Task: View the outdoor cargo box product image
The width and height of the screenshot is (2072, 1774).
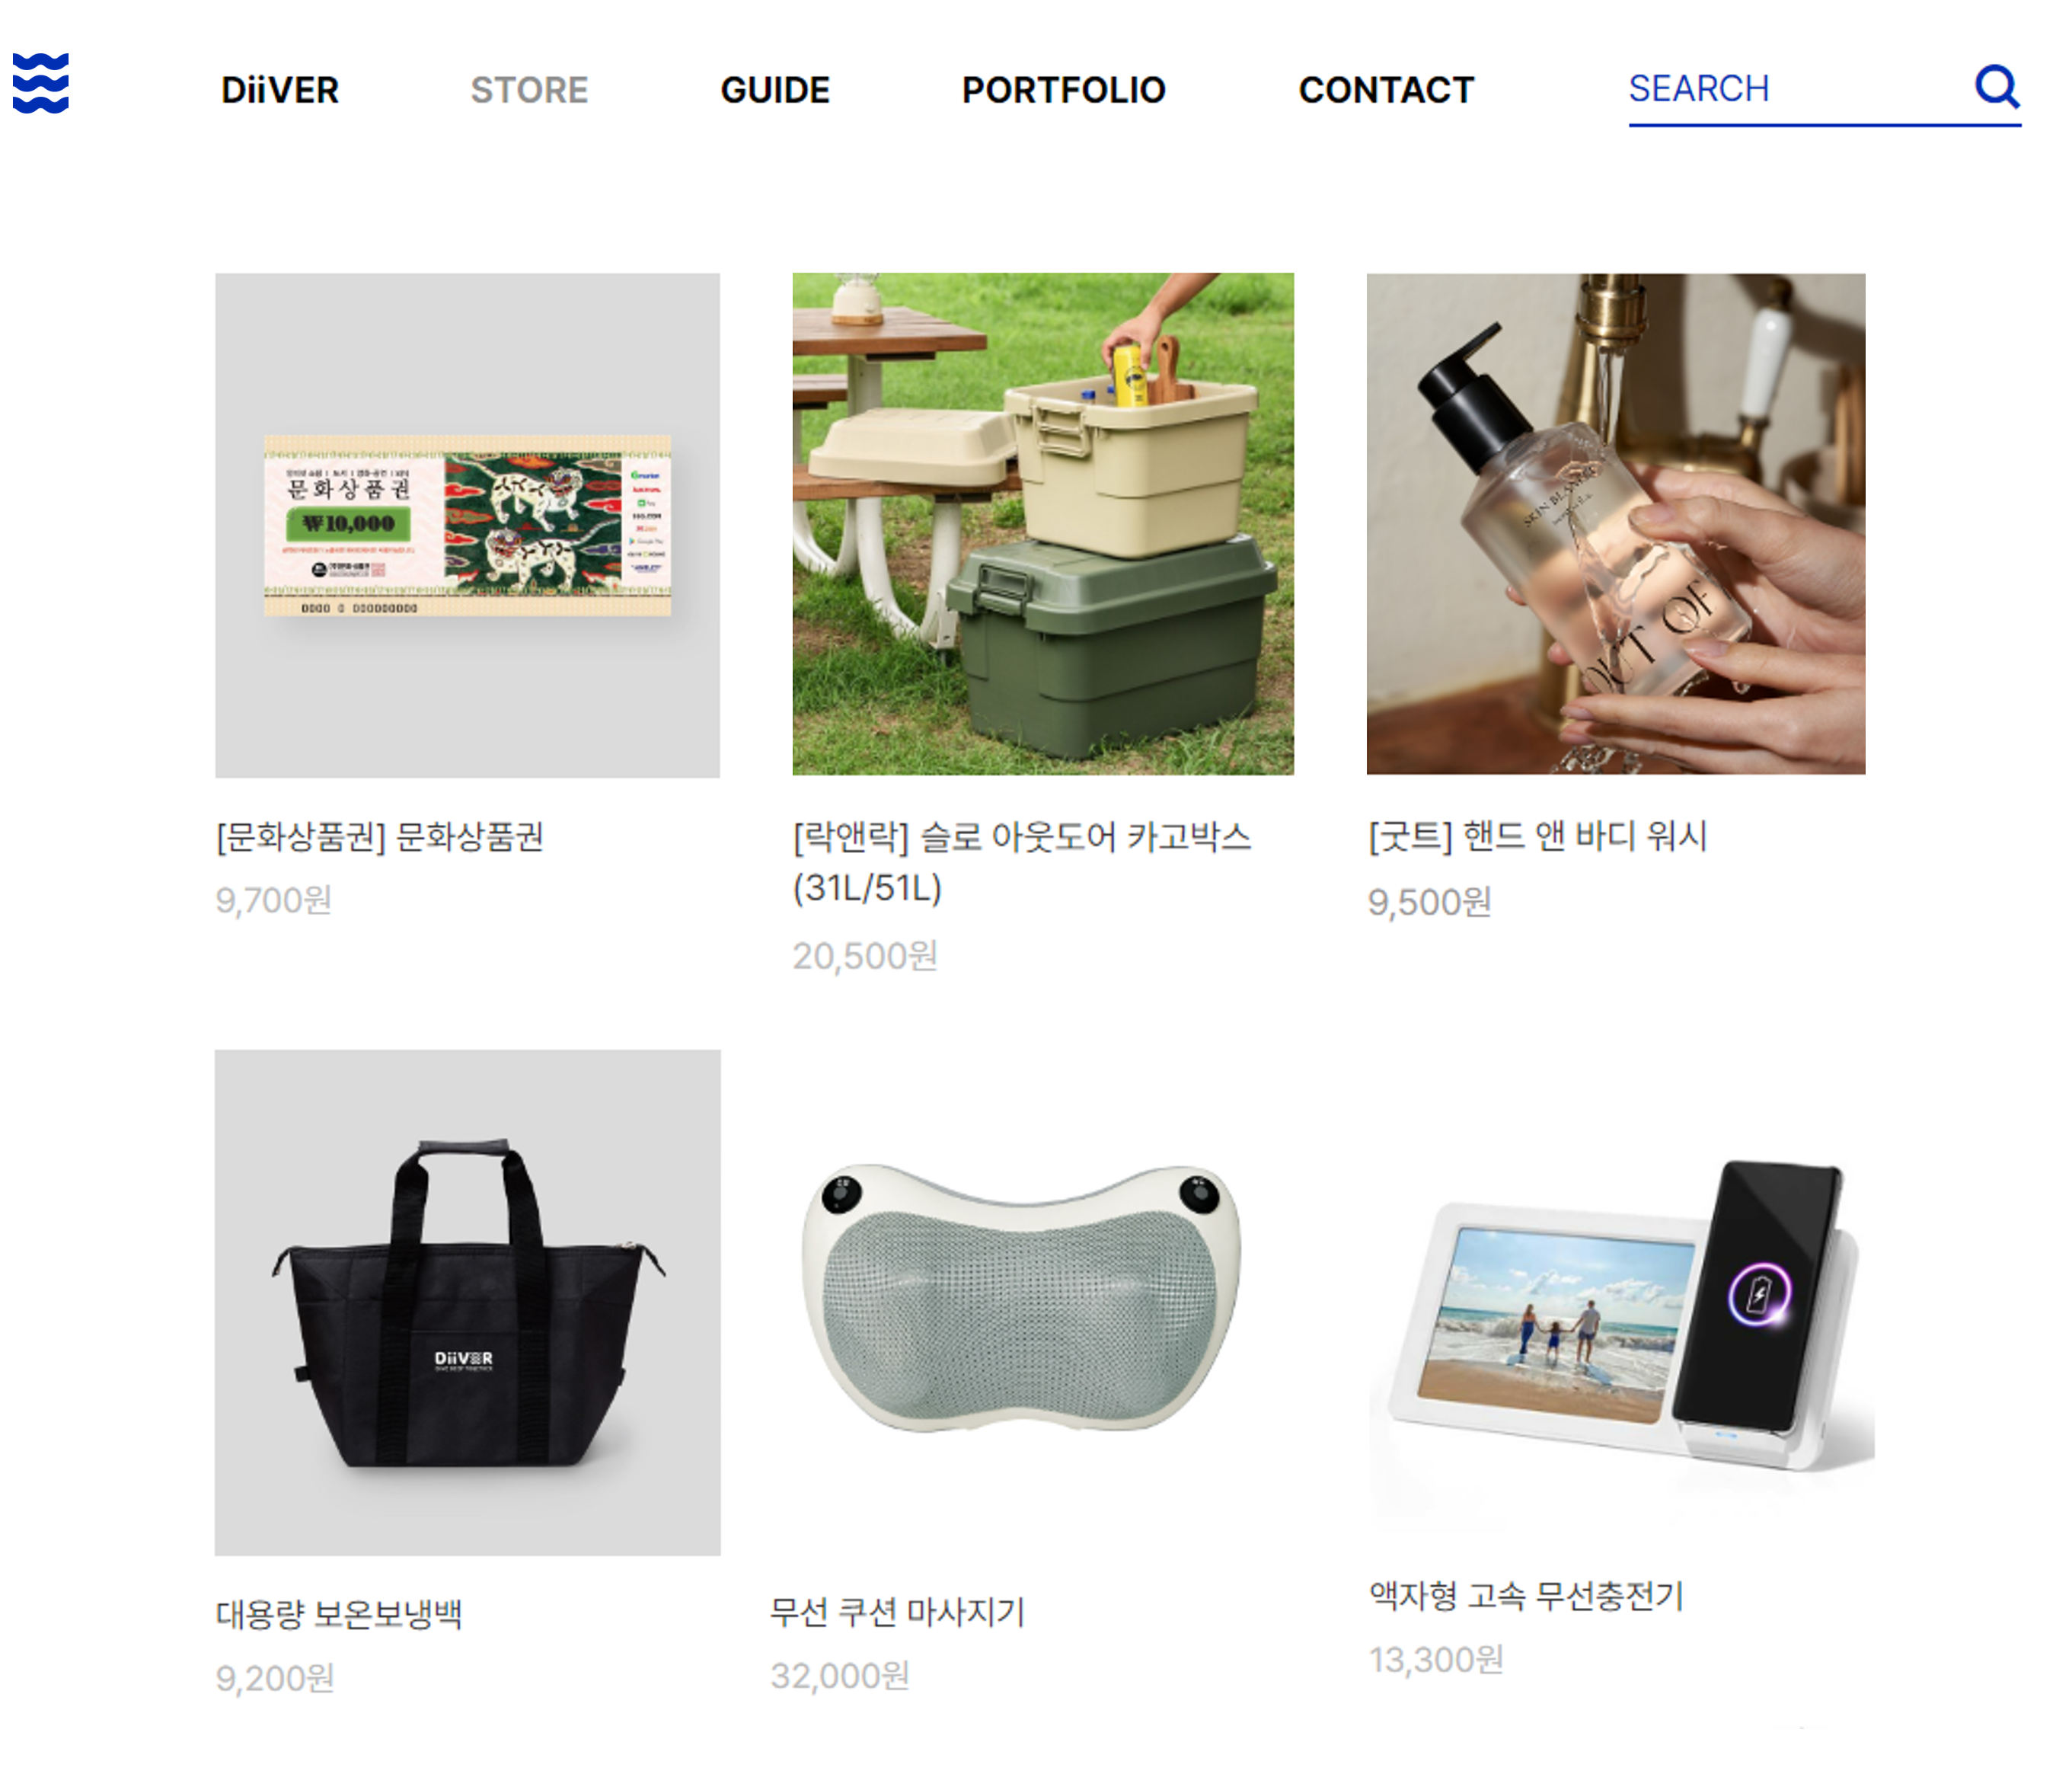Action: [x=1043, y=524]
